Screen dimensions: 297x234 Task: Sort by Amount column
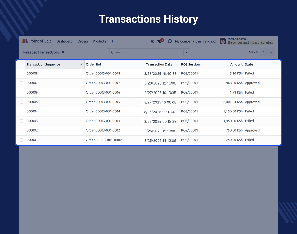(236, 64)
